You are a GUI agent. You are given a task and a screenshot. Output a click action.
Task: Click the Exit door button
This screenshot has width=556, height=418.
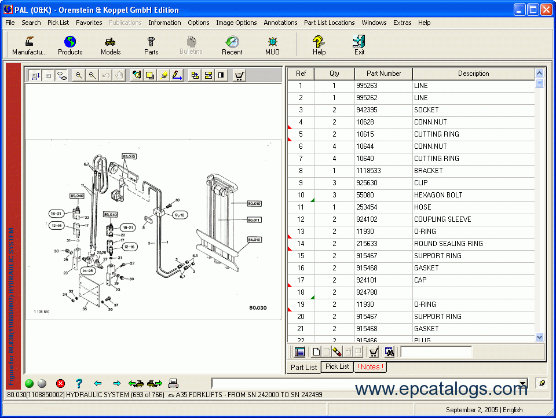[x=359, y=45]
